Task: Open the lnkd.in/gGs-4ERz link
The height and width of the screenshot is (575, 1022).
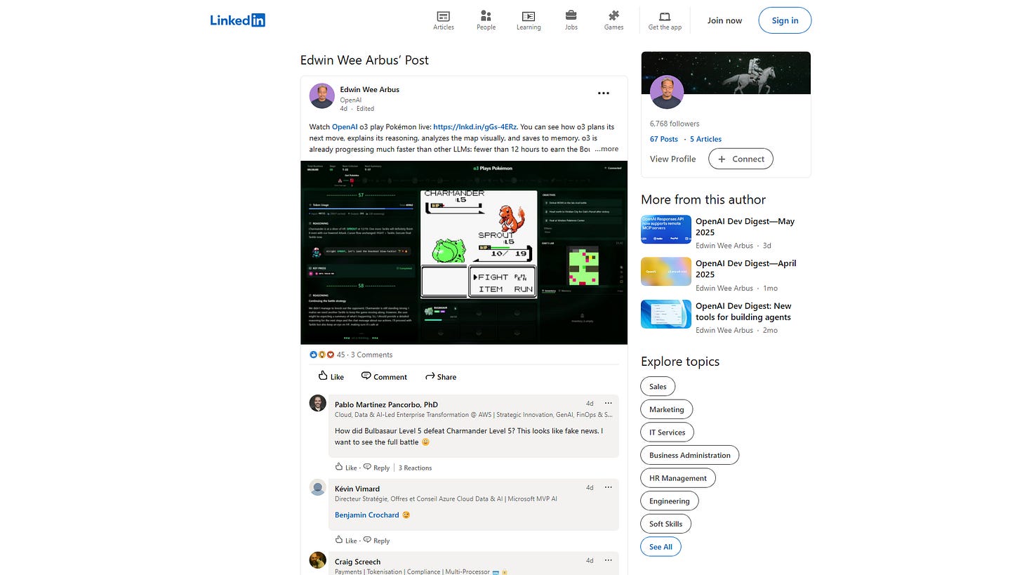Action: pos(475,126)
